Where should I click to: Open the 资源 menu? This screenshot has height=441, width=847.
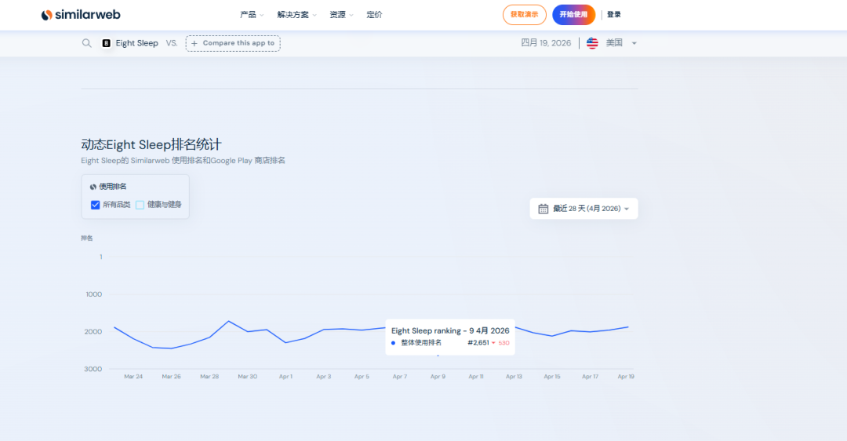point(341,15)
